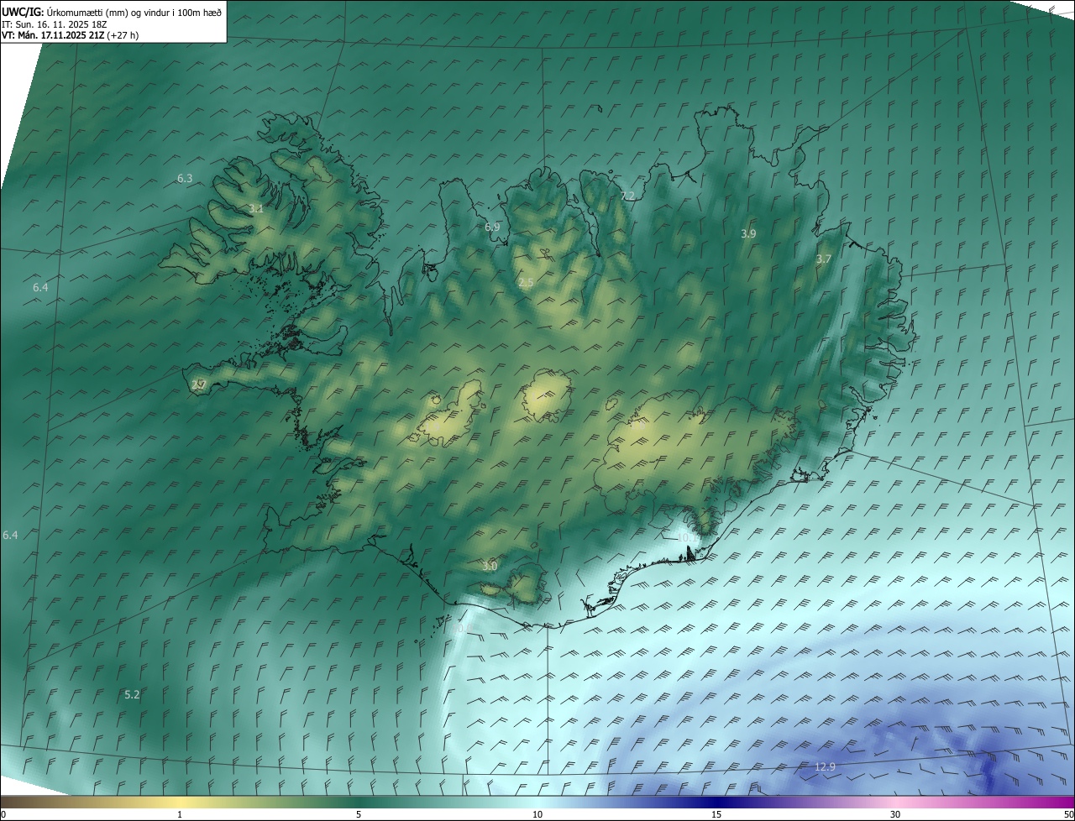Click the 3.9 value label on map
Viewport: 1075px width, 821px height.
[x=748, y=233]
